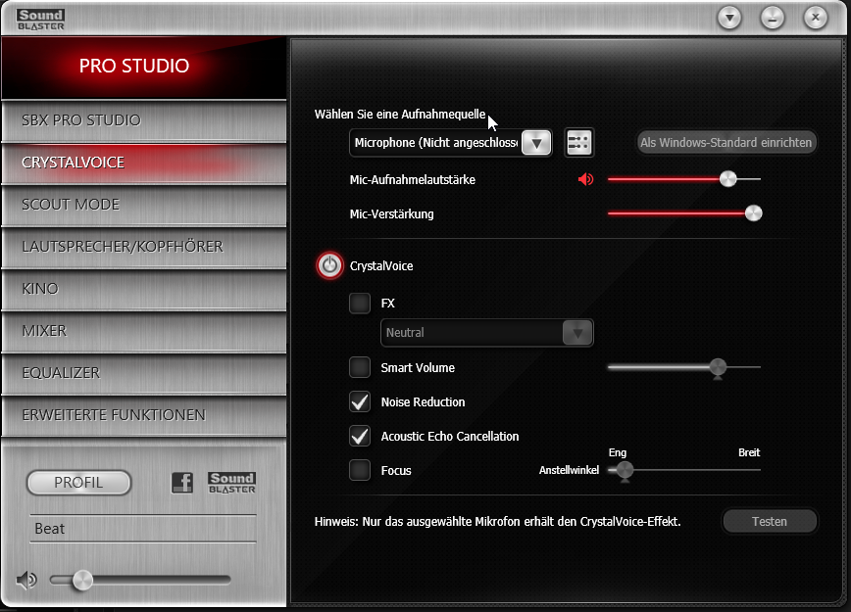Click the Beat profile name field
The image size is (851, 612).
(x=143, y=529)
